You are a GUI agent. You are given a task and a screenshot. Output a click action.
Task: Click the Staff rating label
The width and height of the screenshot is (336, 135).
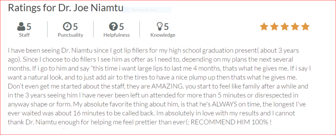24,35
